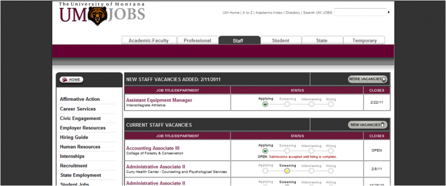Click Assistant Equipment Manager's Hiring status dot
Image resolution: width=446 pixels, height=186 pixels.
(x=331, y=104)
